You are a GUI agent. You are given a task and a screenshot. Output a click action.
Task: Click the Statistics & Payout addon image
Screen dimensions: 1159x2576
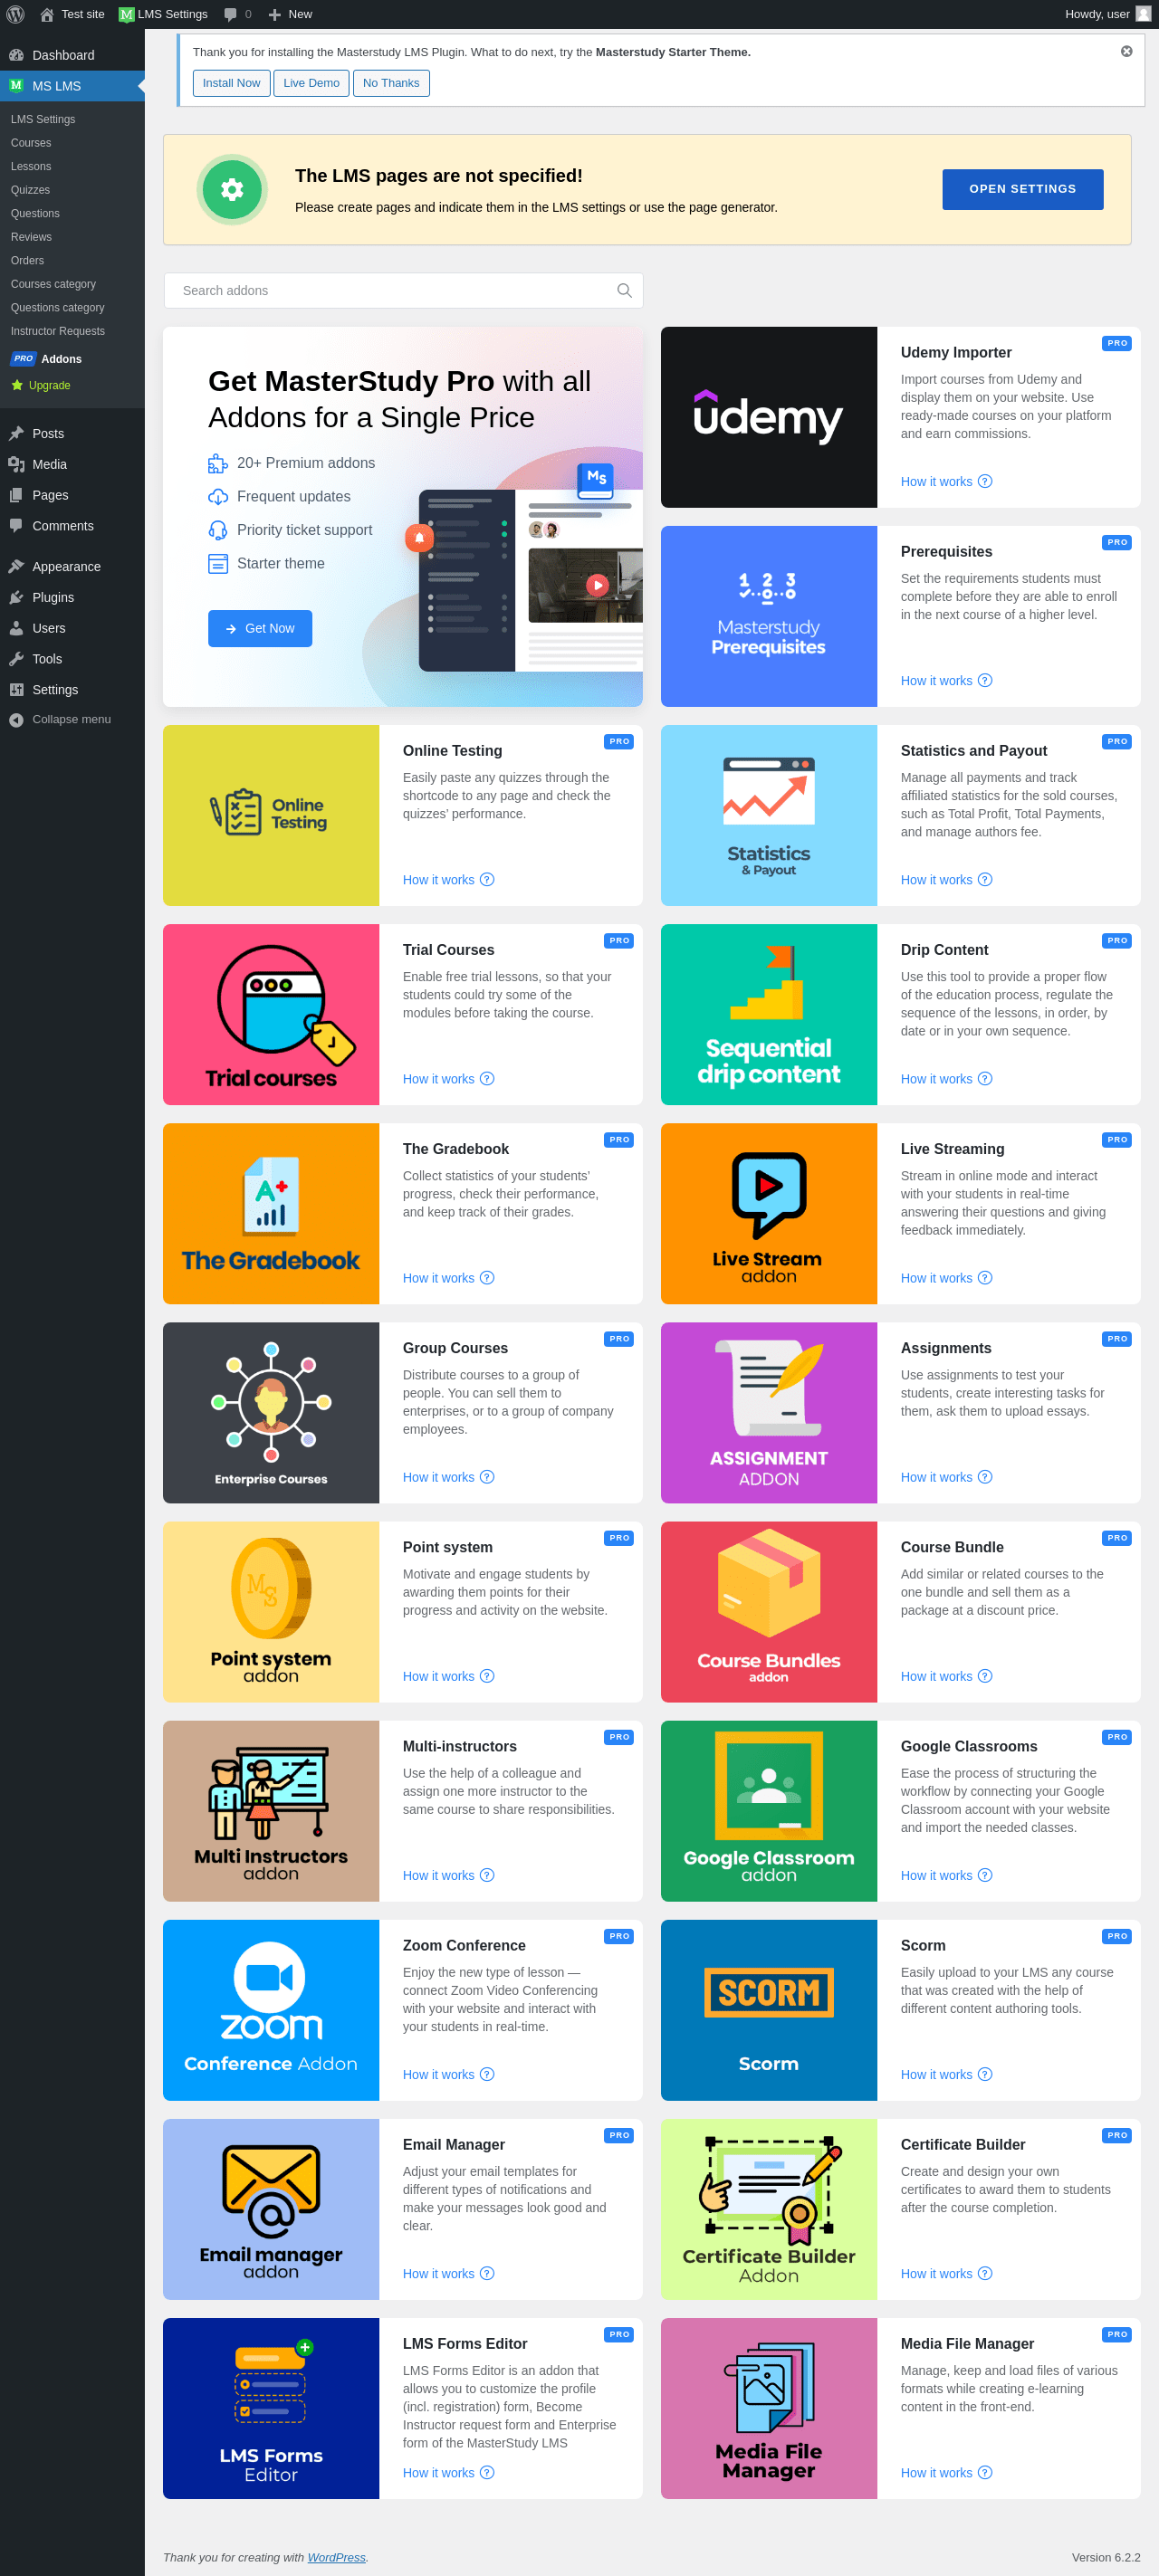(768, 815)
